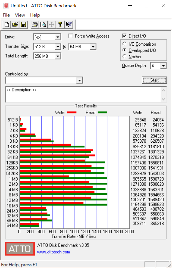
Task: Click the status bar Help message
Action: tap(19, 265)
